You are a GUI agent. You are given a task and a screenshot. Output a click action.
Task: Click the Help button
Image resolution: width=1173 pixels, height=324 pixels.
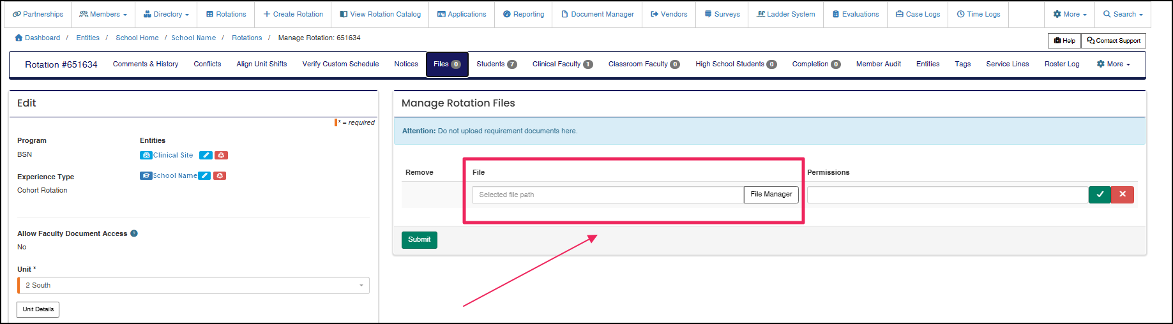1064,41
